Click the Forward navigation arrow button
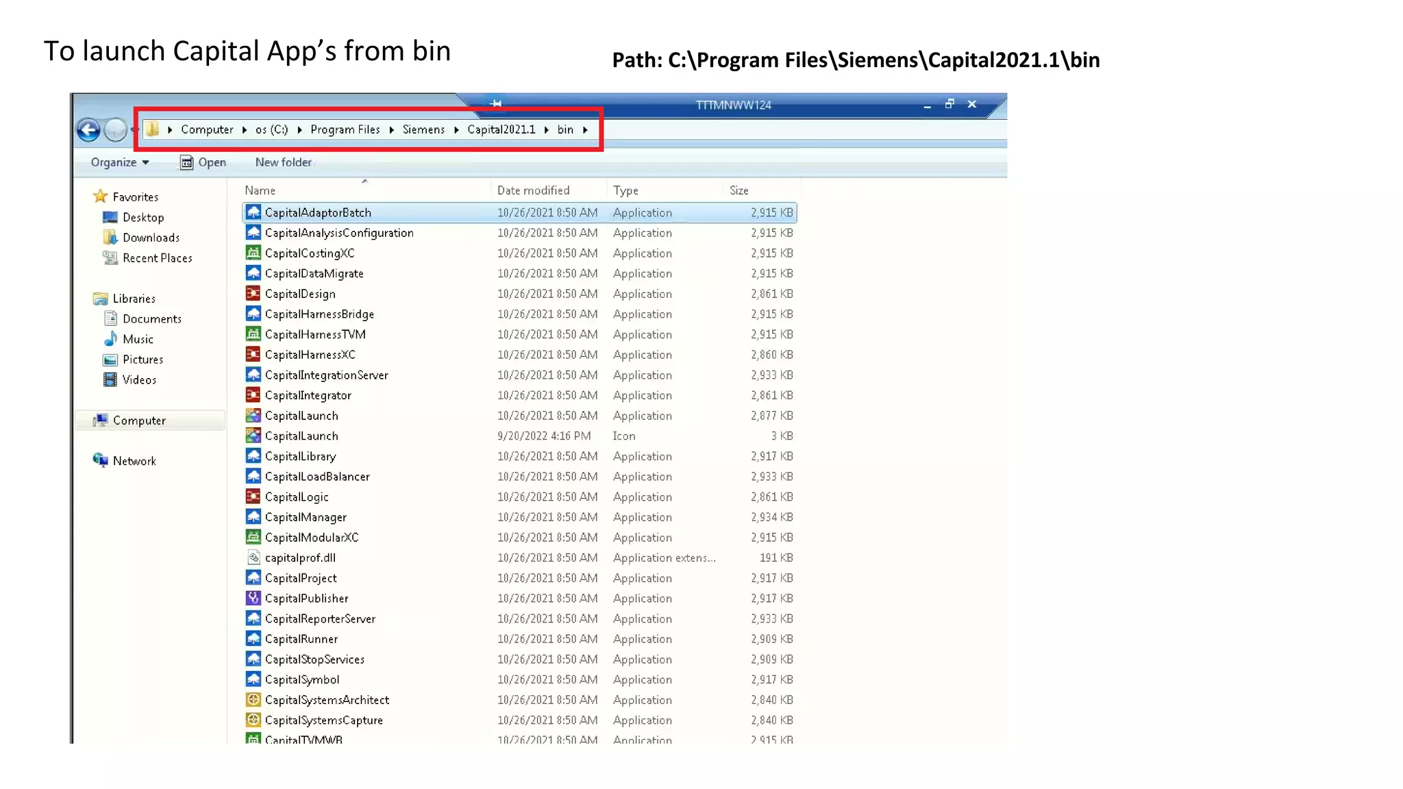Screen dimensions: 1403x789 (x=115, y=129)
